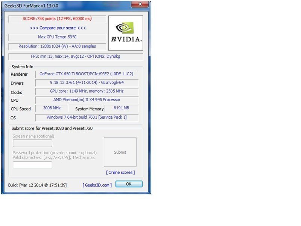
Task: Click the System Memory label
Action: [89, 109]
